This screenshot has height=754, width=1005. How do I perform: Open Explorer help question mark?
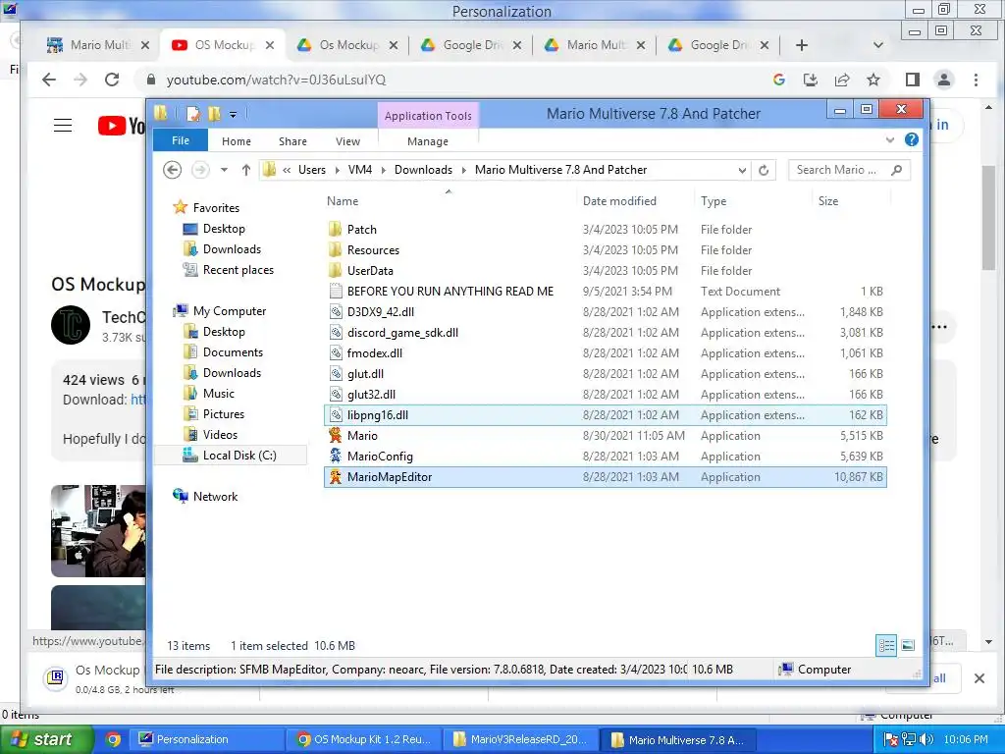point(911,139)
